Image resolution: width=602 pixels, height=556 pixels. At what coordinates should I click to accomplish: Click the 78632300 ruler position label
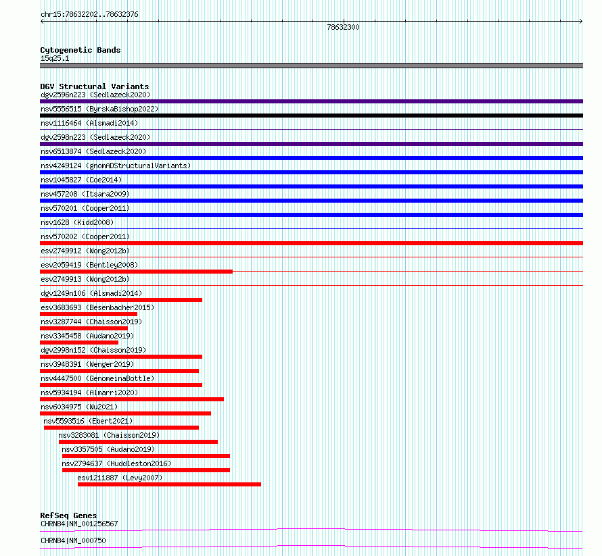(343, 27)
